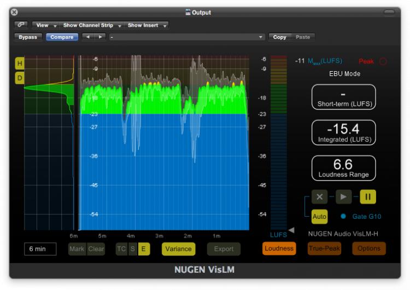Click the M max (LUFS) label
The image size is (410, 290).
click(x=325, y=61)
